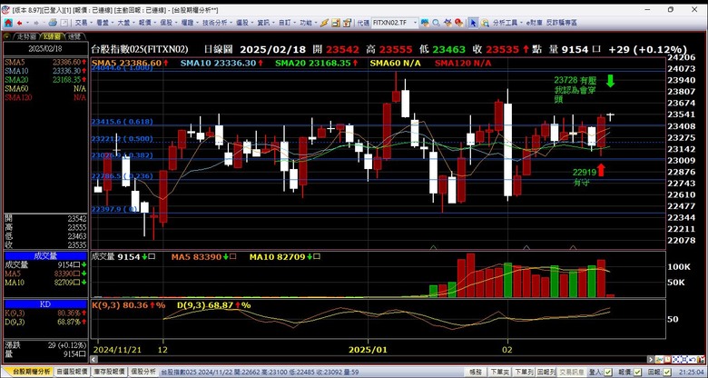Navigate forward with the grey arrow
This screenshot has width=708, height=378.
[x=36, y=23]
